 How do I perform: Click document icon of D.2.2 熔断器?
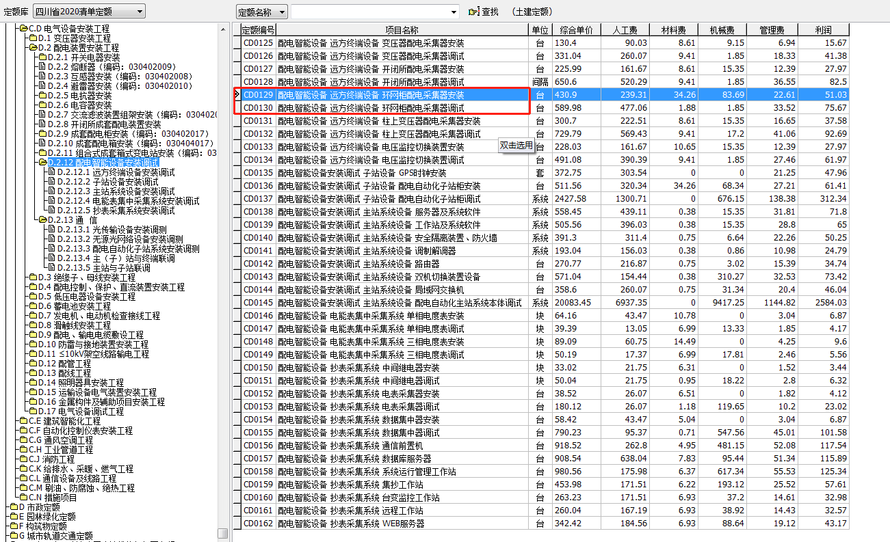42,67
